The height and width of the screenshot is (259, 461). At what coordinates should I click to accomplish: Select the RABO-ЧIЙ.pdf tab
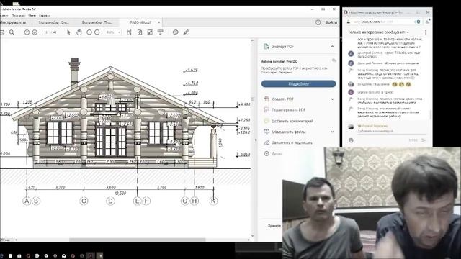140,22
